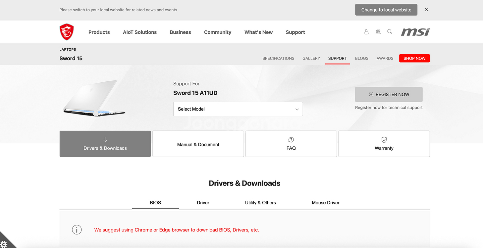Click the white Sword 15 laptop image
The image size is (483, 248).
(x=94, y=98)
